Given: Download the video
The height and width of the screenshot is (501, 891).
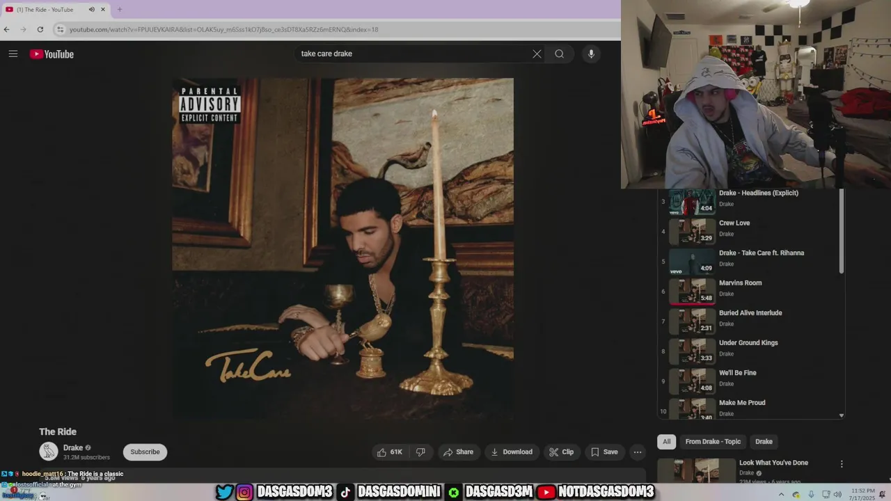Looking at the screenshot, I should tap(512, 452).
